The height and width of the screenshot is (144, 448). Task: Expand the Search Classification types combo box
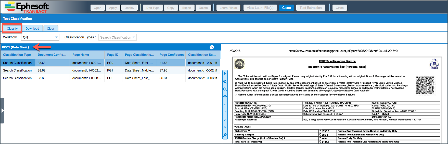pyautogui.click(x=118, y=37)
